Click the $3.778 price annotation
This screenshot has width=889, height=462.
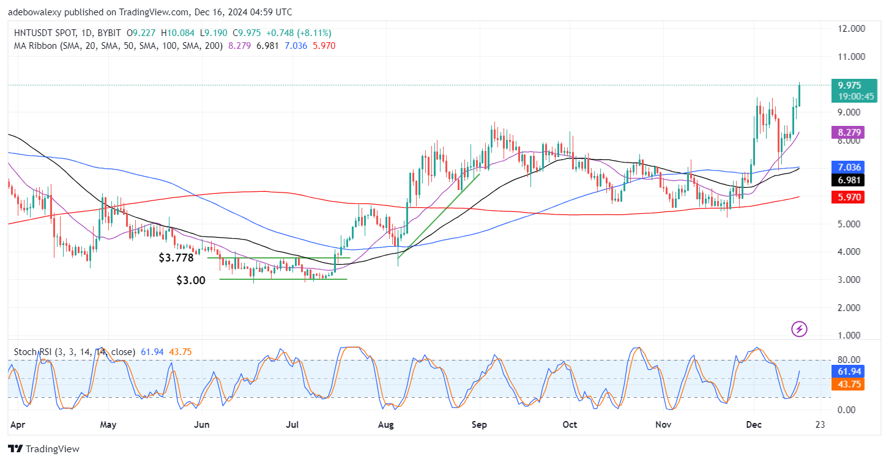(176, 258)
